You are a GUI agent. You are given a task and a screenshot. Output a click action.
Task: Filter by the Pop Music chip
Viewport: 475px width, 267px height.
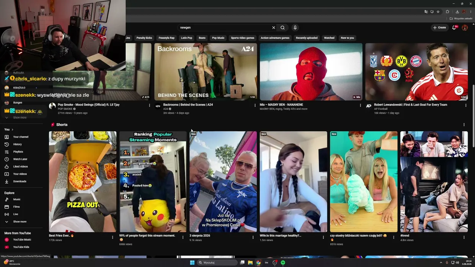point(218,38)
